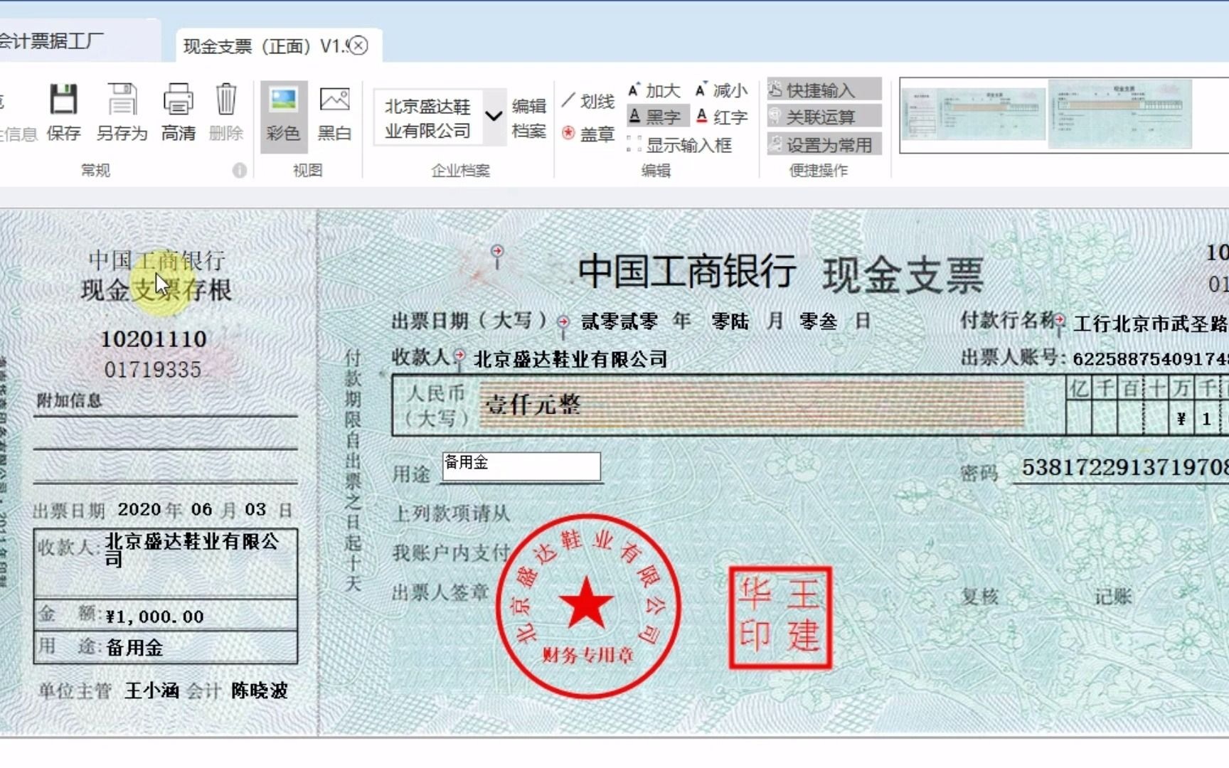Click the HD print (高清) icon

click(178, 100)
